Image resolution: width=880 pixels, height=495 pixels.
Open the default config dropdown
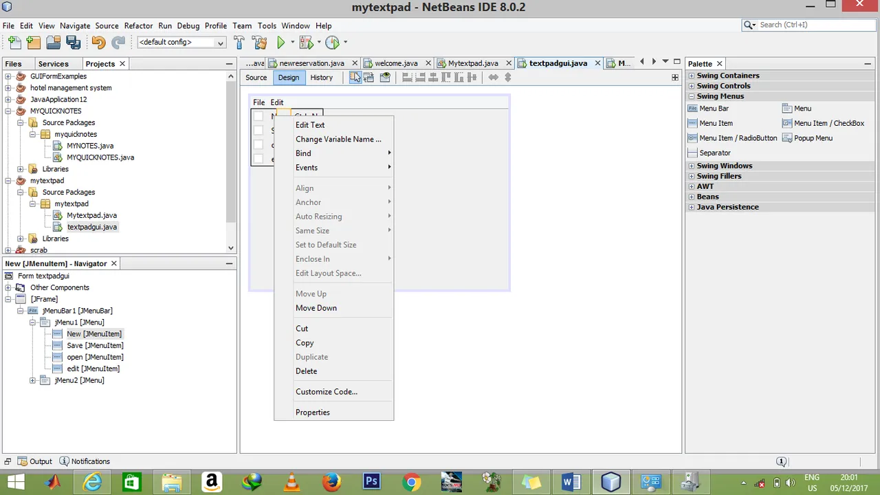tap(181, 43)
